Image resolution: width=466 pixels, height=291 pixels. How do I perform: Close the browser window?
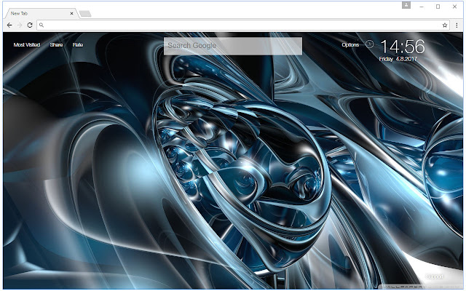click(x=454, y=7)
